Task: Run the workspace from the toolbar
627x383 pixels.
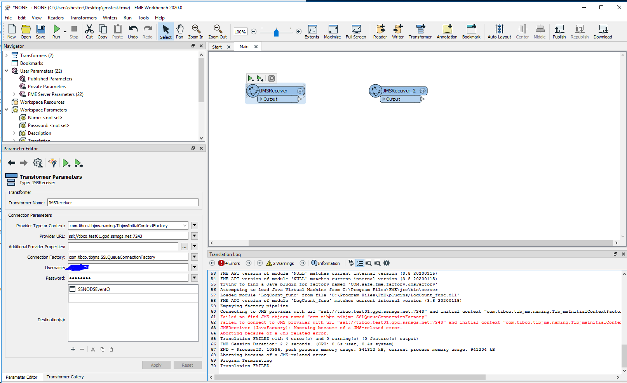Action: click(x=57, y=31)
